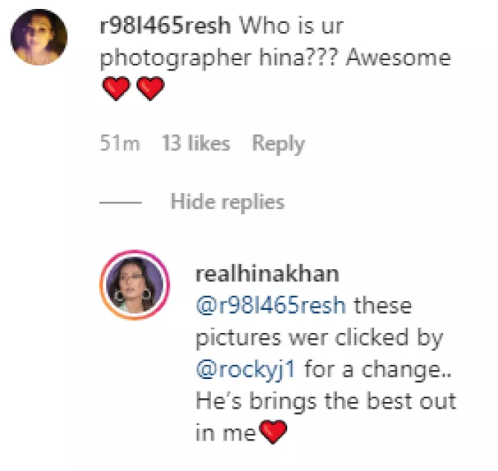Collapse thread with Hide replies
This screenshot has height=471, width=498.
(227, 201)
